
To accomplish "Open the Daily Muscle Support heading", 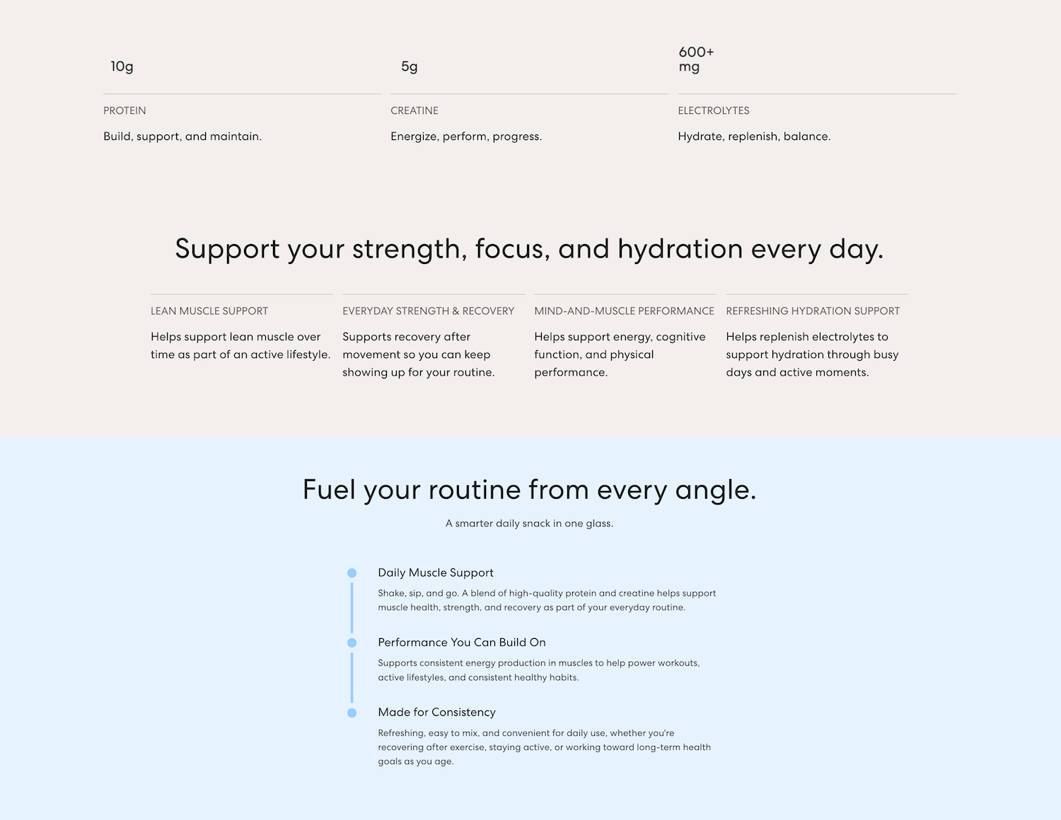I will click(x=436, y=572).
